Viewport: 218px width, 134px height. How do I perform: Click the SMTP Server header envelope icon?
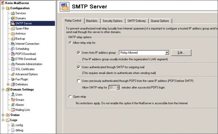[x=64, y=7]
